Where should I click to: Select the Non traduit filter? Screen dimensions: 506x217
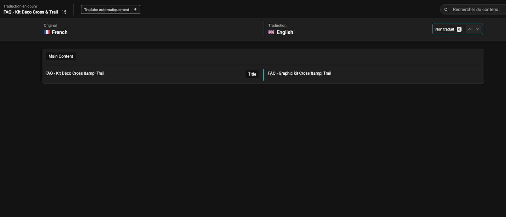coord(444,29)
